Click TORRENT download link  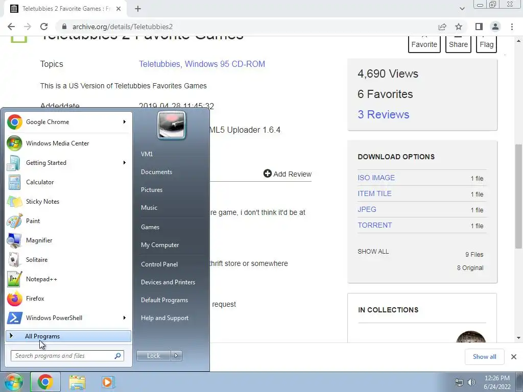click(x=374, y=225)
